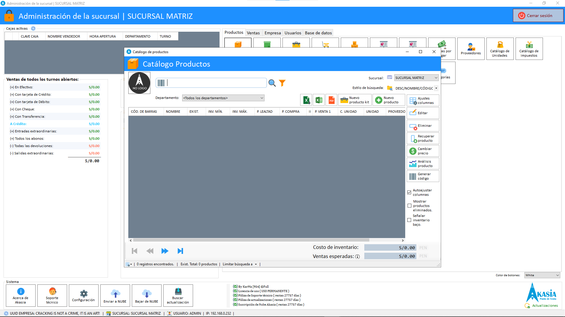Open status bar grid dropdown icon

point(129,264)
